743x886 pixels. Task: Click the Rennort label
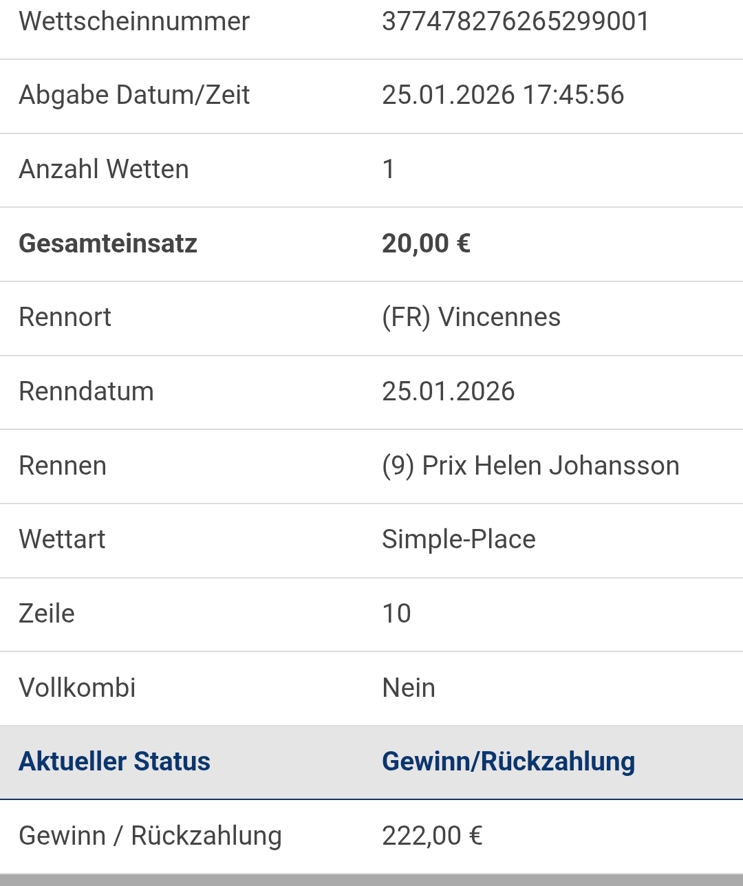pos(65,317)
